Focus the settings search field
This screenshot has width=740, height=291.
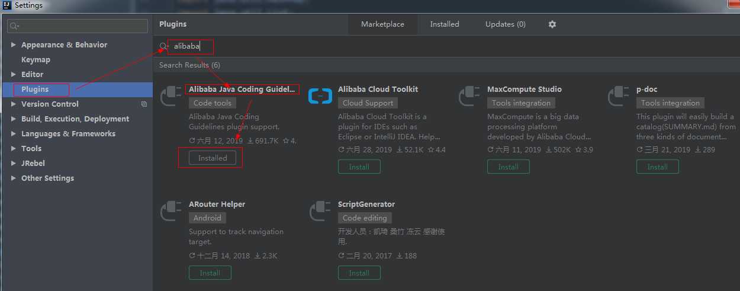coord(78,26)
